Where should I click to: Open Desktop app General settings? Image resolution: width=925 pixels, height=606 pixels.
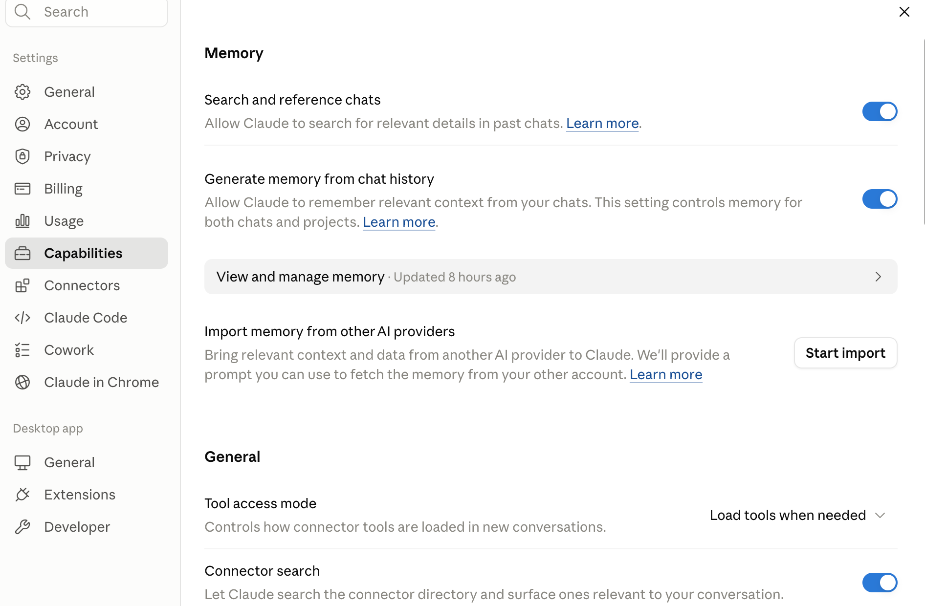[87, 462]
